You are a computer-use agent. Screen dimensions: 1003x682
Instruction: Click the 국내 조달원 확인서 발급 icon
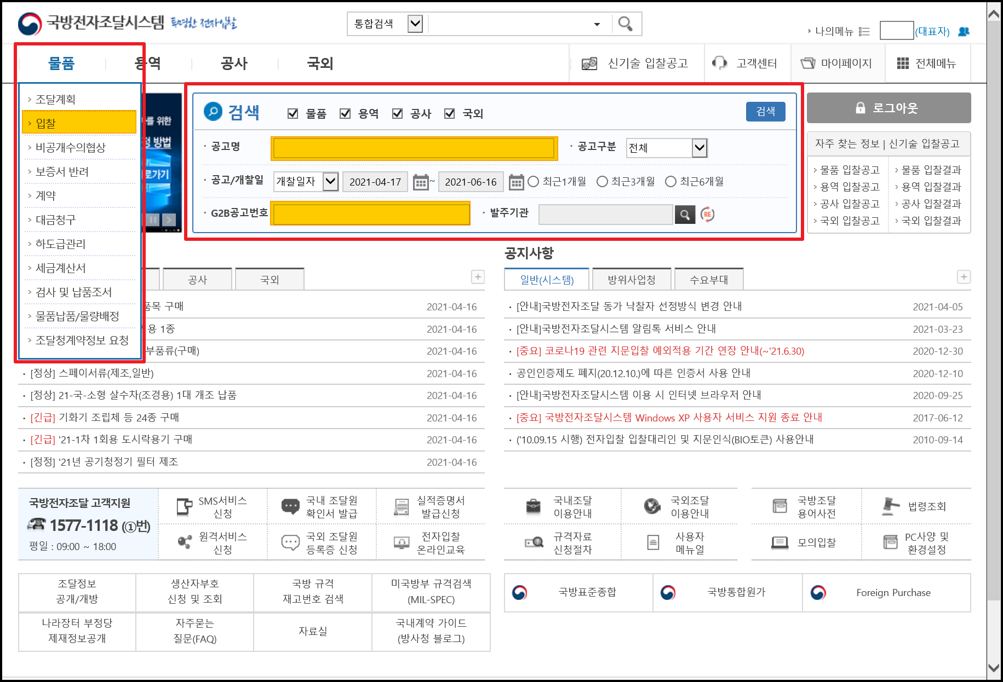(290, 507)
